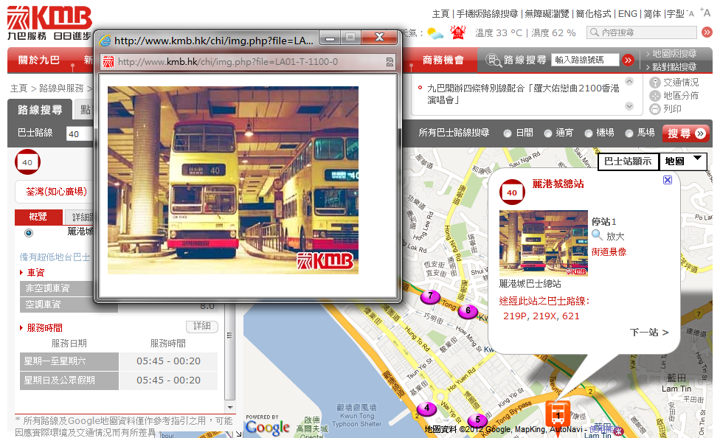The image size is (720, 438).
Task: Click the Google logo on the map
Action: 267,428
